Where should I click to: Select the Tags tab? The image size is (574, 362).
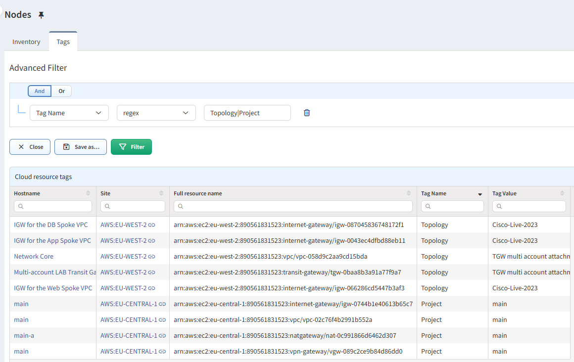coord(63,42)
